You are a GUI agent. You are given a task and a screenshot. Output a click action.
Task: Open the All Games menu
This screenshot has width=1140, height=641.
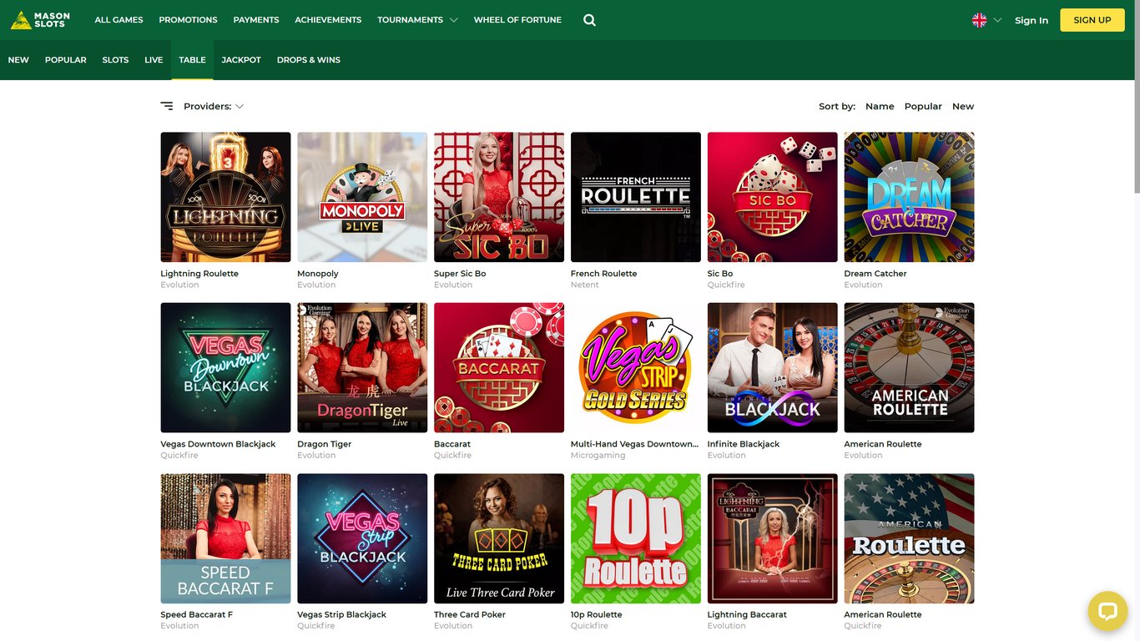click(x=119, y=20)
